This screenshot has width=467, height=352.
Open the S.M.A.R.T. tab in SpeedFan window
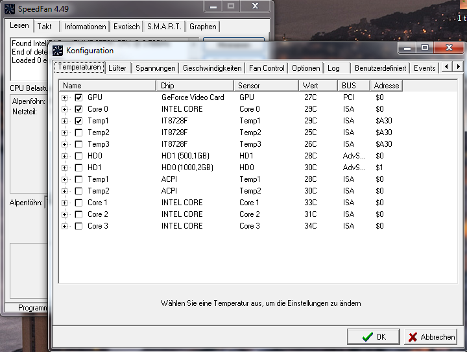pos(164,27)
